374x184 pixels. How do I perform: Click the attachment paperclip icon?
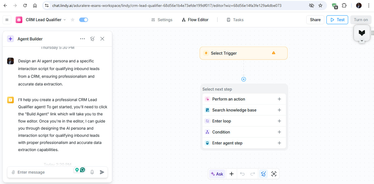point(13,172)
